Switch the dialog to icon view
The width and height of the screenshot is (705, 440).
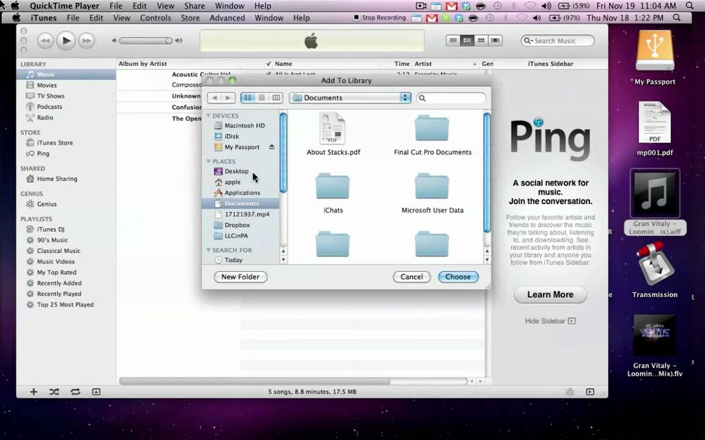tap(248, 98)
